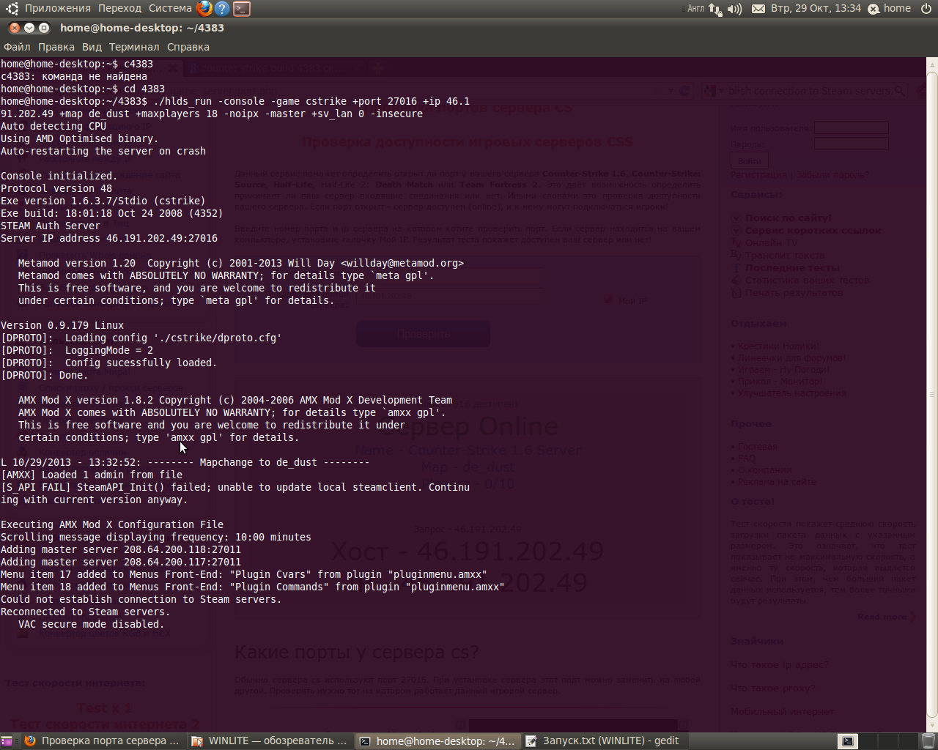
Task: Open the network connections indicator
Action: (714, 9)
